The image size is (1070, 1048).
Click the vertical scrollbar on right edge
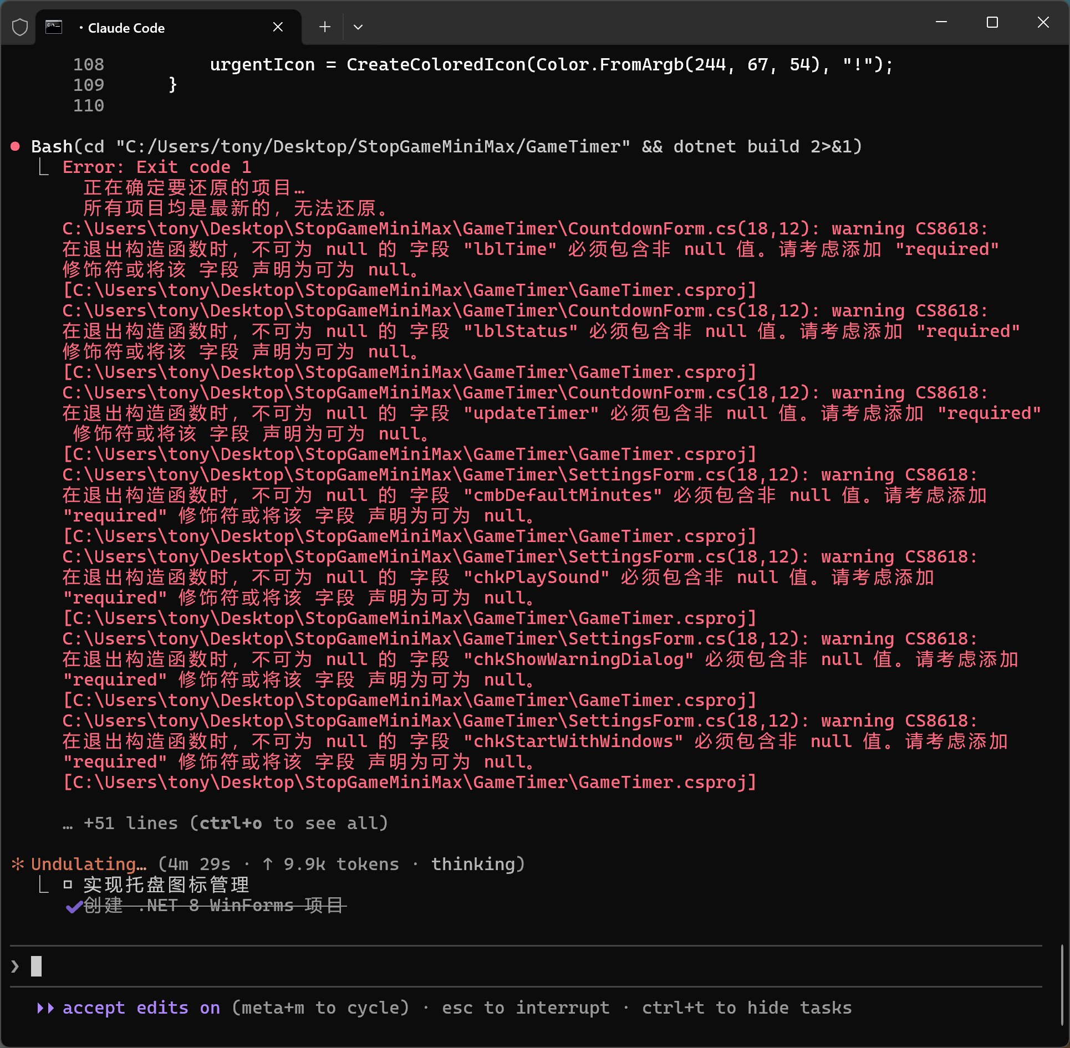[x=1062, y=984]
